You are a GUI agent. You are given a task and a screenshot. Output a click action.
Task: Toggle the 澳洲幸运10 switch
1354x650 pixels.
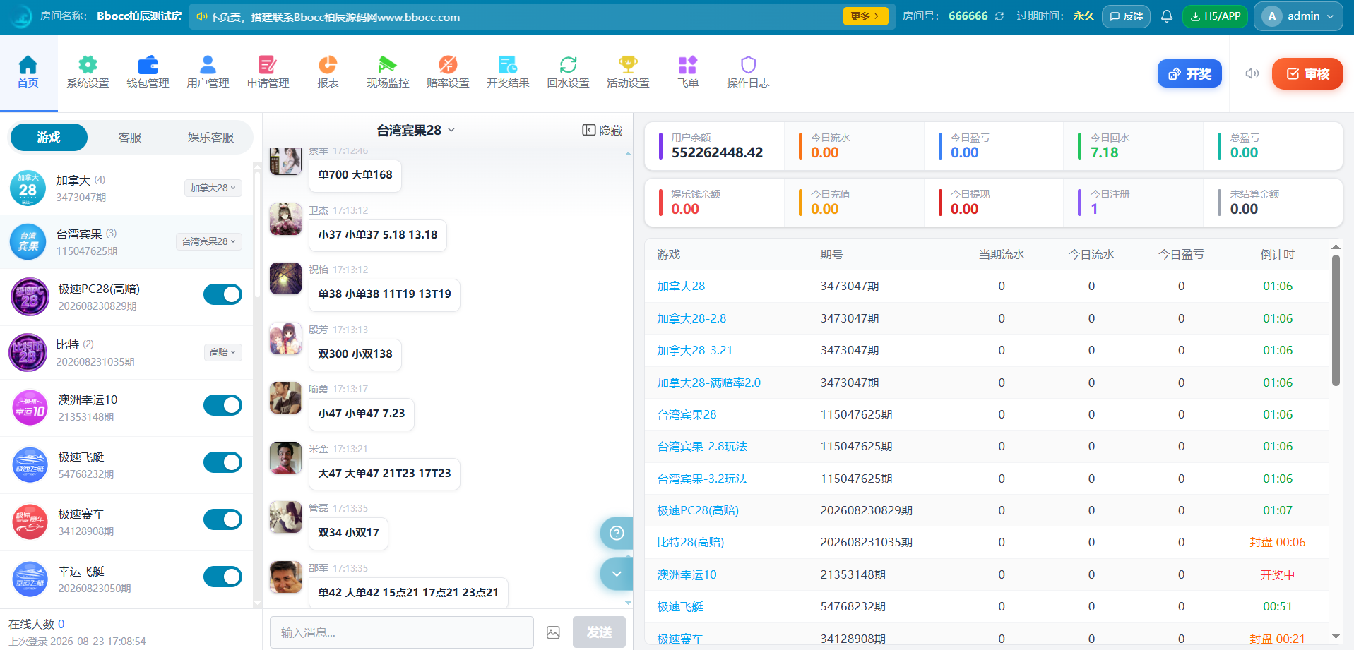tap(222, 405)
